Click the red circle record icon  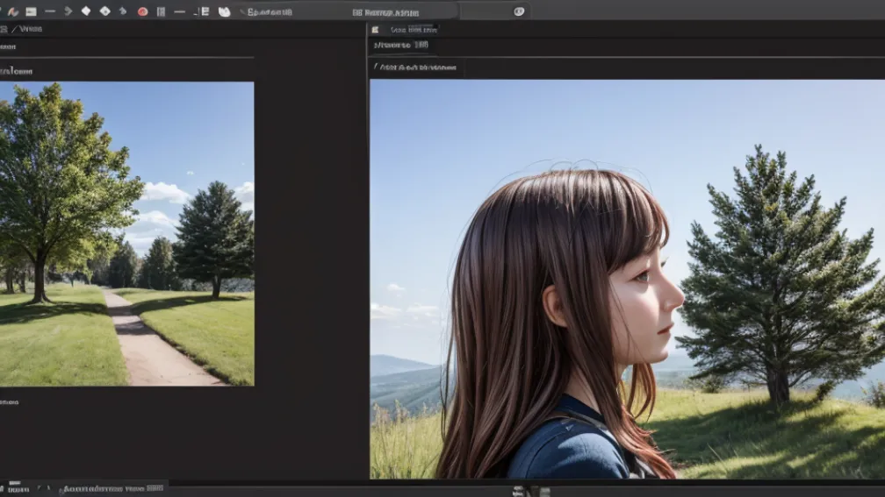[x=143, y=11]
